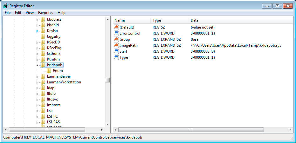Screen dimensions: 296x143
Task: Select the Enum subkey label
Action: click(x=58, y=71)
